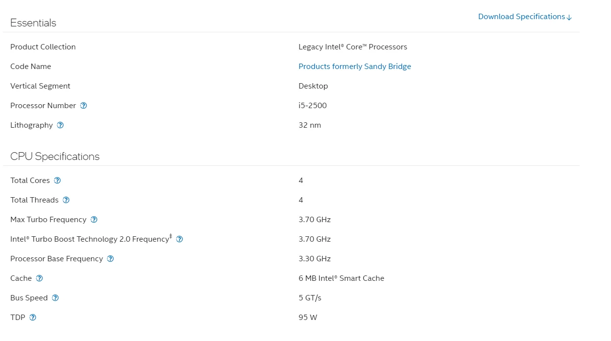Image resolution: width=611 pixels, height=341 pixels.
Task: Click help icon next to Processor Number
Action: (84, 106)
